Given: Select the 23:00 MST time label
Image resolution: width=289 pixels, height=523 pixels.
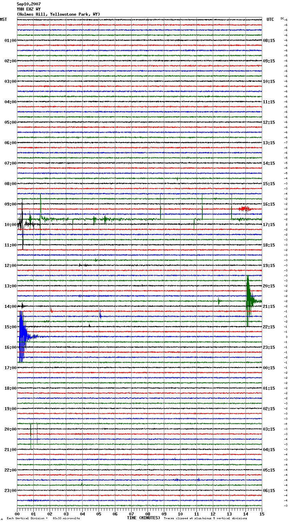Looking at the screenshot, I should click(10, 491).
